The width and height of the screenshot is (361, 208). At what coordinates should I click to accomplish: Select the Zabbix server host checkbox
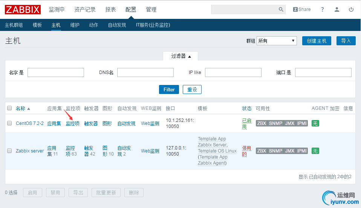pos(9,151)
